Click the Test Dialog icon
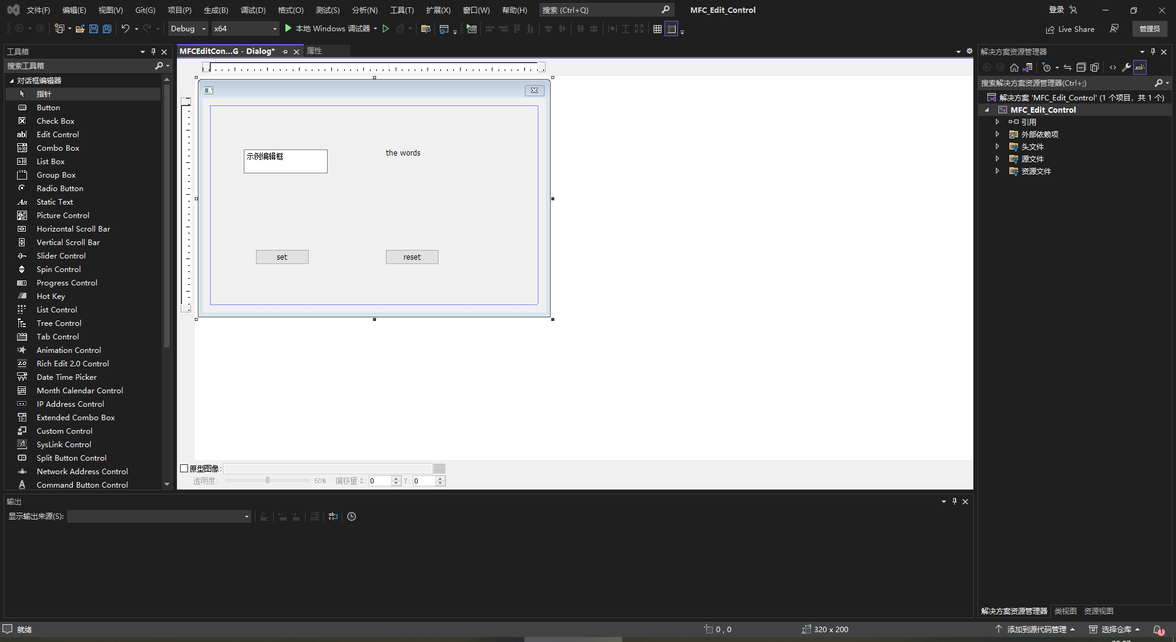The width and height of the screenshot is (1176, 642). point(472,29)
